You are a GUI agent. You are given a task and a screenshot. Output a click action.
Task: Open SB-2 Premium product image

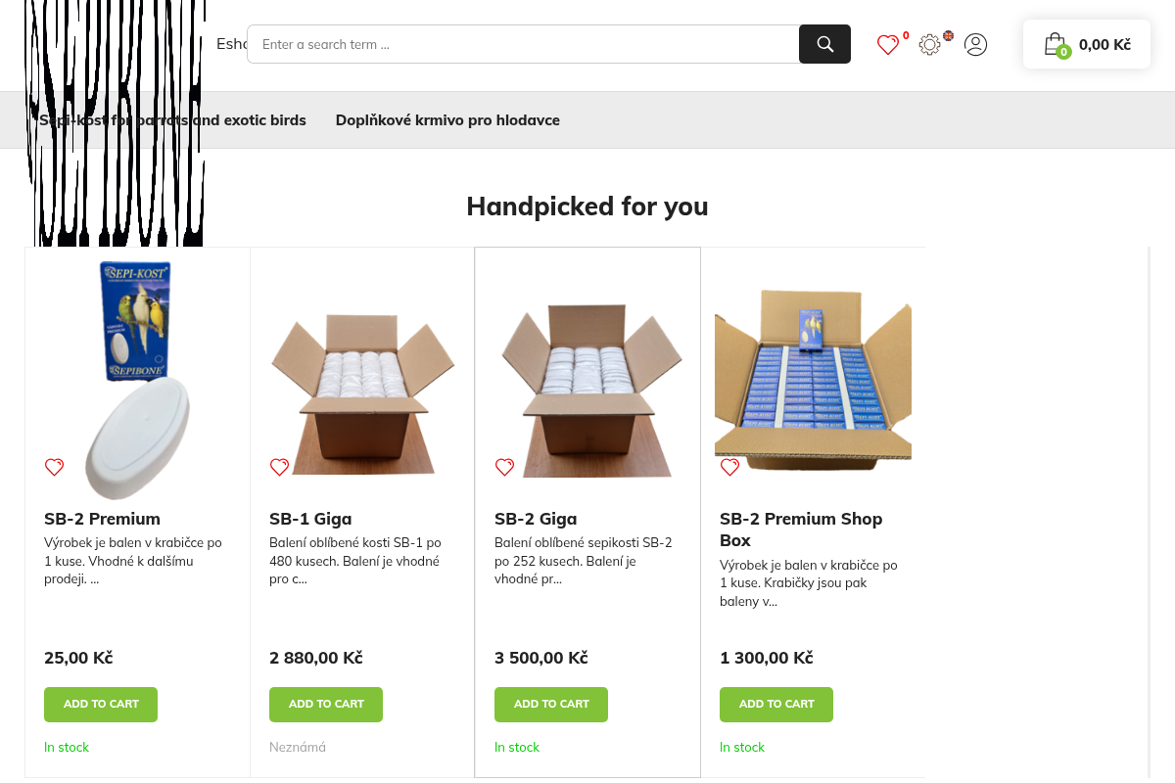137,380
